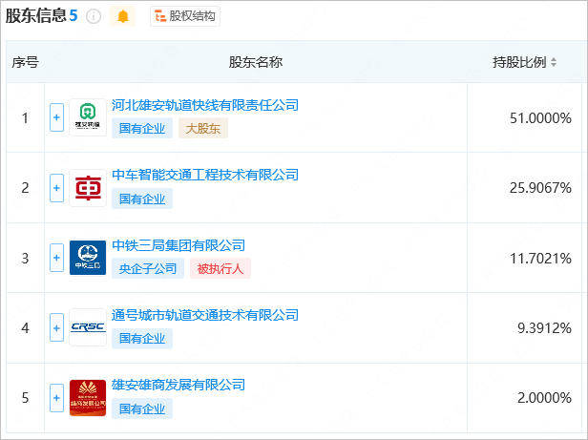Click the red 中车 CRRC logo
Image resolution: width=588 pixels, height=440 pixels.
88,188
